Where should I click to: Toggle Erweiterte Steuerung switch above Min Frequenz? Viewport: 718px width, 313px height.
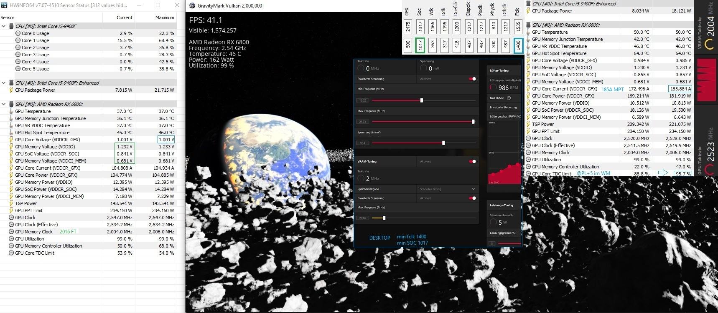pyautogui.click(x=472, y=79)
